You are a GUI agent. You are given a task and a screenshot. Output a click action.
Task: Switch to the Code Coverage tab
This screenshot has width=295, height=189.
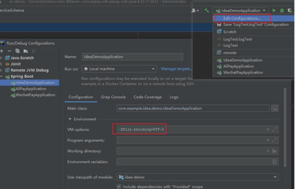(147, 97)
